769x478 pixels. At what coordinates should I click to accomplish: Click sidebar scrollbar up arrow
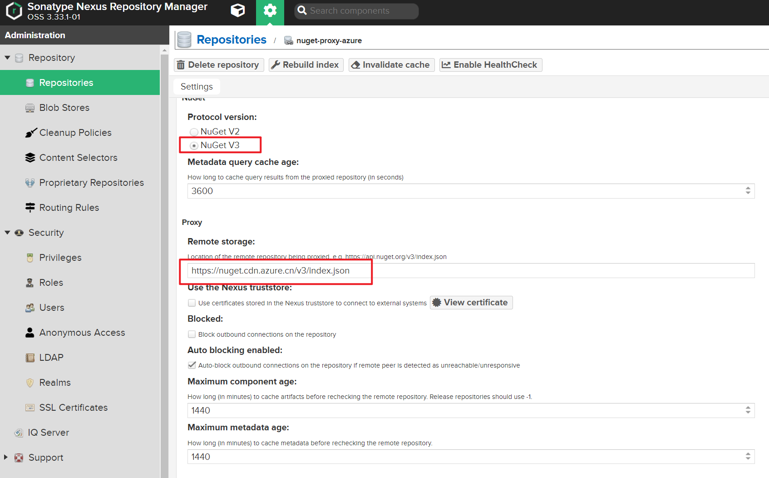point(164,50)
